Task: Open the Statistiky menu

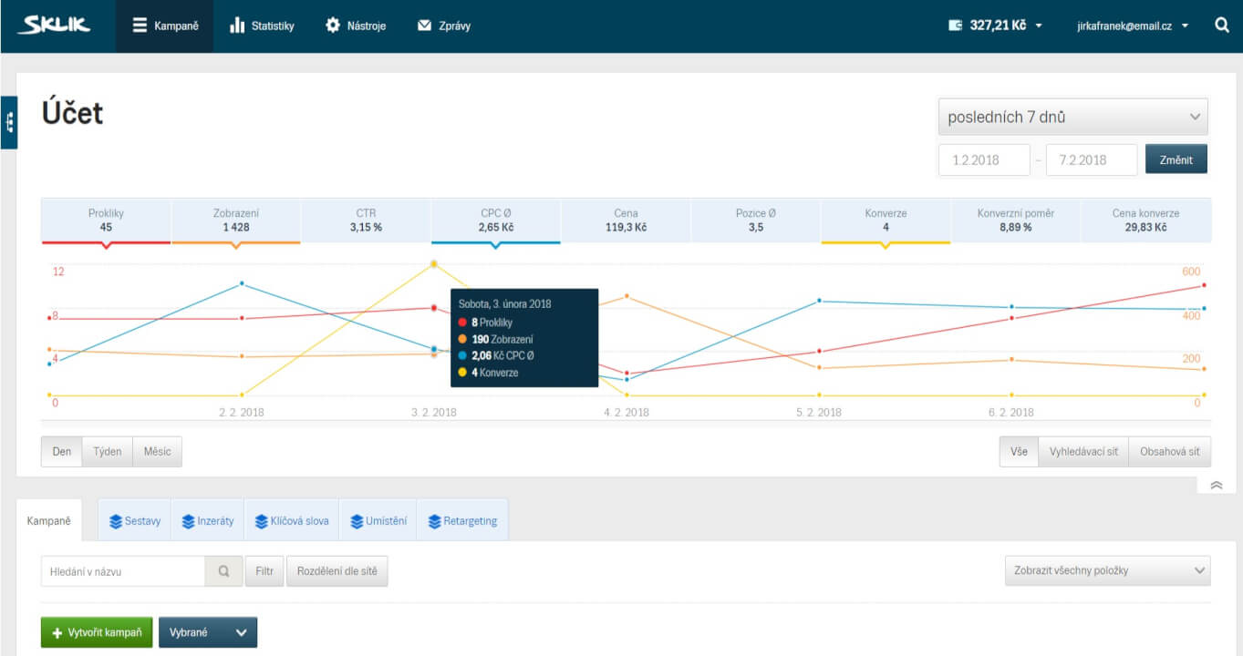Action: (x=262, y=26)
